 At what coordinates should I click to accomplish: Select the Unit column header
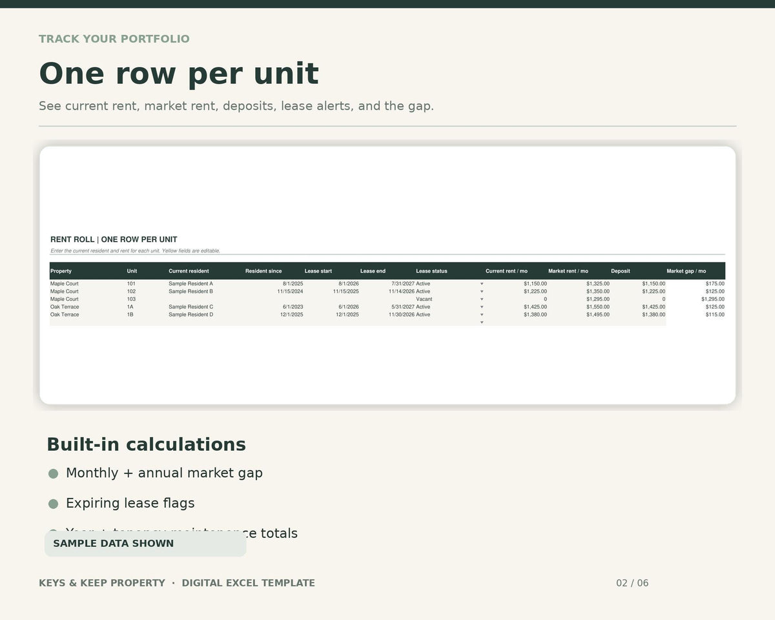(132, 271)
